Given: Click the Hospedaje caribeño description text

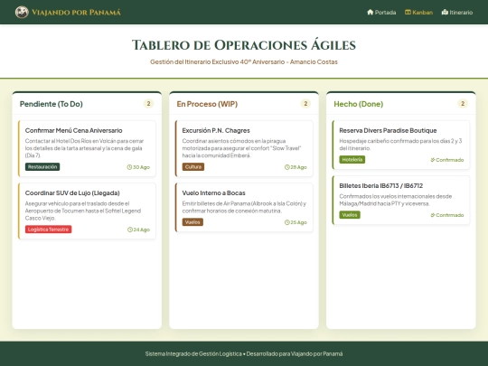Looking at the screenshot, I should click(401, 145).
